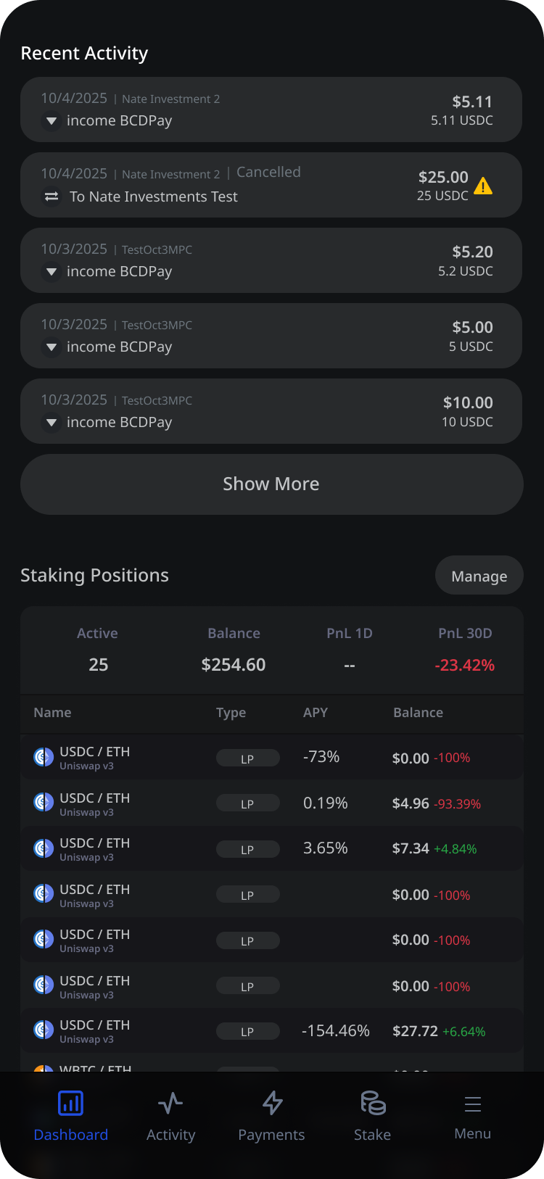Screen dimensions: 544x1179
Task: Open the hamburger Menu icon
Action: (473, 1104)
